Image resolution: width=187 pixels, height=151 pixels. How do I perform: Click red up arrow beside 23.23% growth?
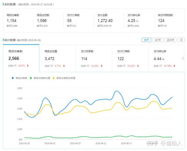coord(138,66)
